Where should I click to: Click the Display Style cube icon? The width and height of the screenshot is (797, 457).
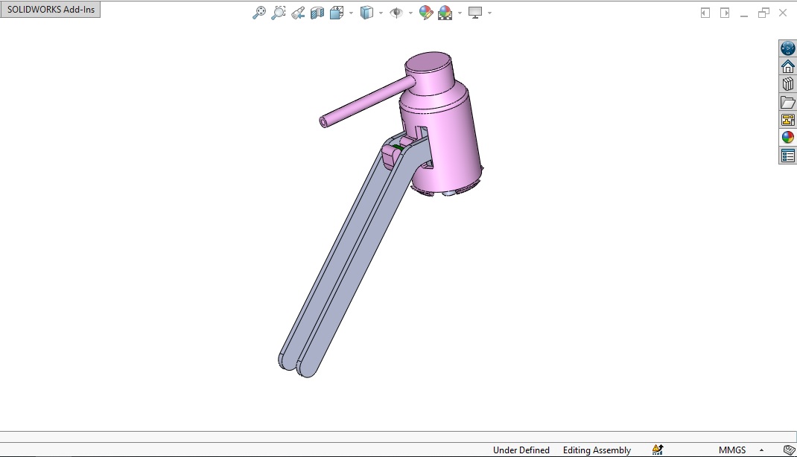click(366, 13)
